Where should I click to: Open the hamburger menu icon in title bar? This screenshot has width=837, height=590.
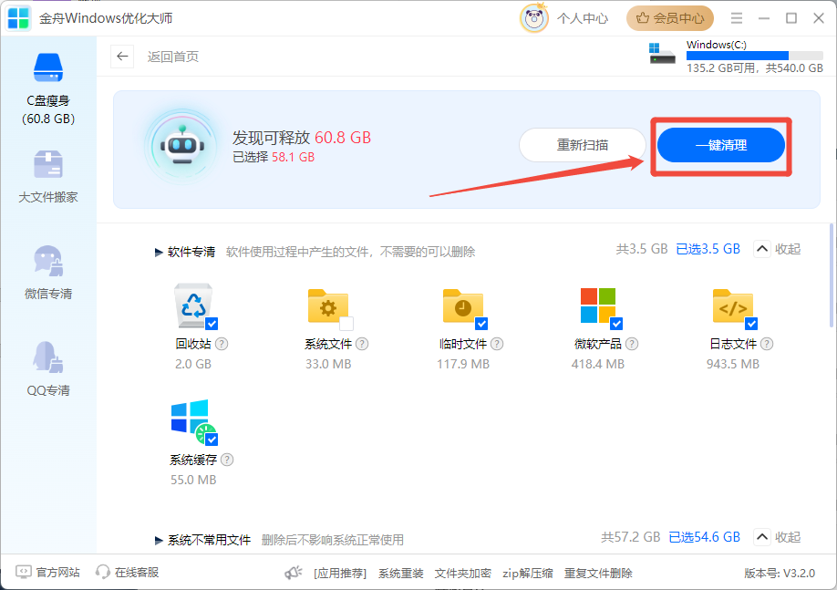tap(737, 18)
